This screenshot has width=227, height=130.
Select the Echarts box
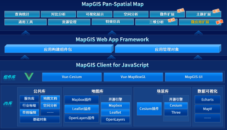[x=208, y=100]
